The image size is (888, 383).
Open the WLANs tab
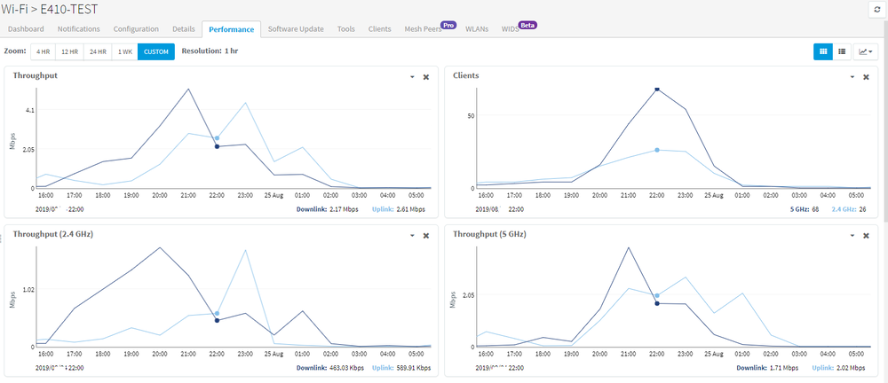(x=477, y=29)
